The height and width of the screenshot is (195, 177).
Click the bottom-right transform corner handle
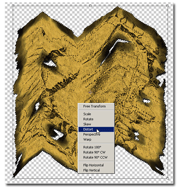[x=167, y=178]
